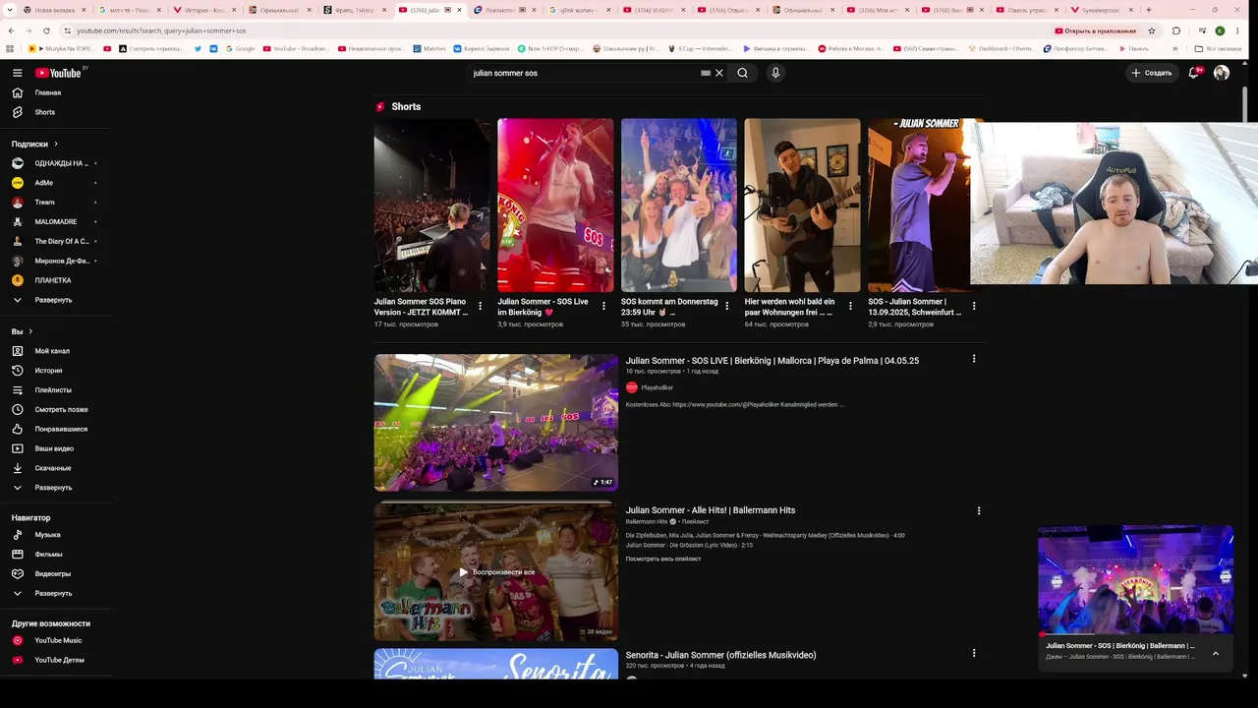Open the on-screen keyboard icon in search box
Image resolution: width=1258 pixels, height=708 pixels.
pos(705,73)
